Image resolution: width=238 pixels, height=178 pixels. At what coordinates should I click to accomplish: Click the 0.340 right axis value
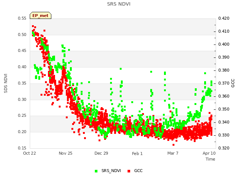224,122
